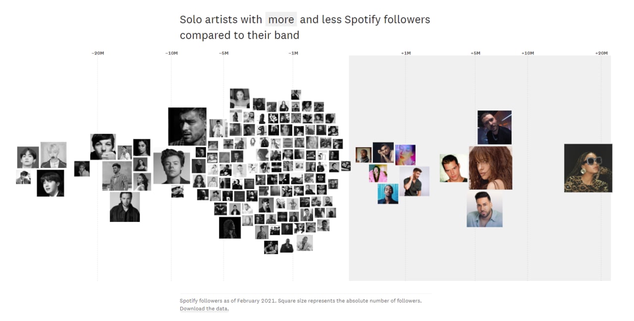Click the far-left grayscale man with bangs
The height and width of the screenshot is (321, 634).
[28, 157]
